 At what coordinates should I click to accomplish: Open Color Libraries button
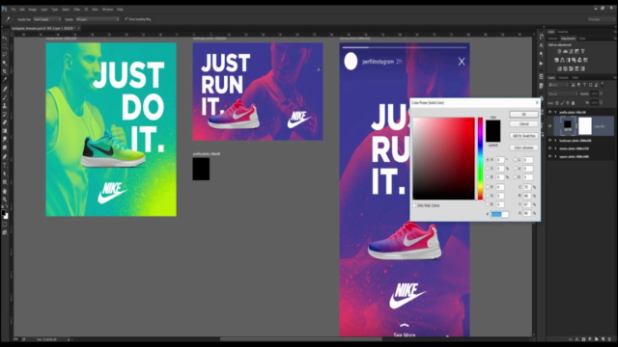coord(523,147)
